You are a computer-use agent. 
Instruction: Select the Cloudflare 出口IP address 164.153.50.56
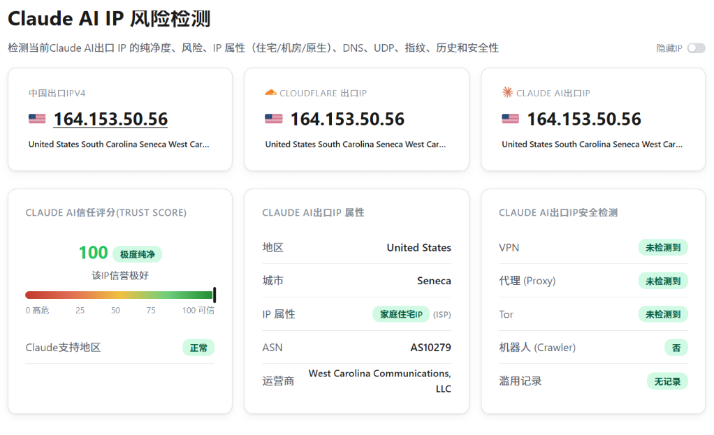coord(347,119)
